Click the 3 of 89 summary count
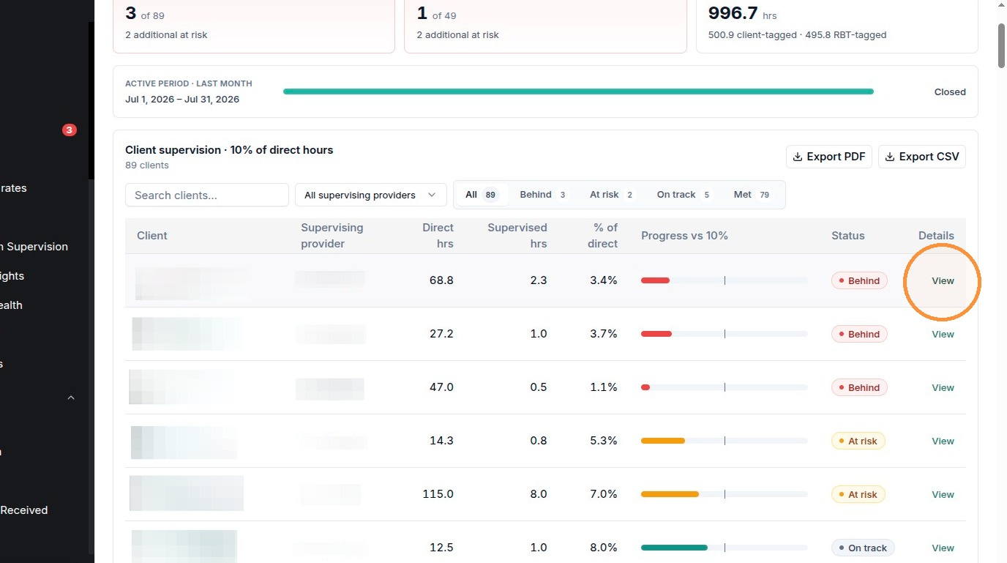1007x563 pixels. 145,13
